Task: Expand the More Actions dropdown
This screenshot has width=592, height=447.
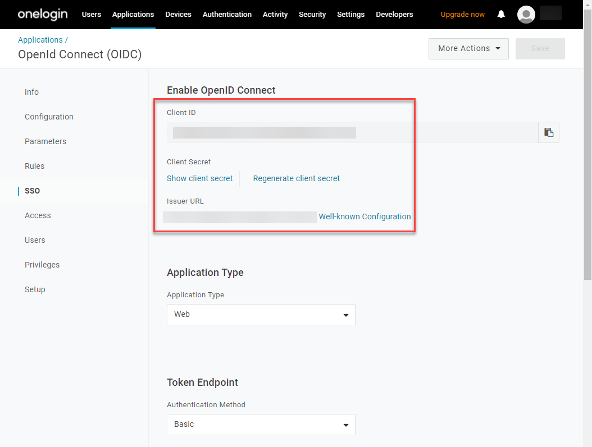Action: [x=468, y=49]
